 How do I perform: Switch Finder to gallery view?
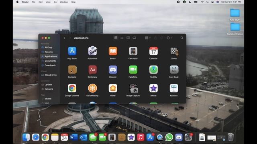(x=135, y=38)
